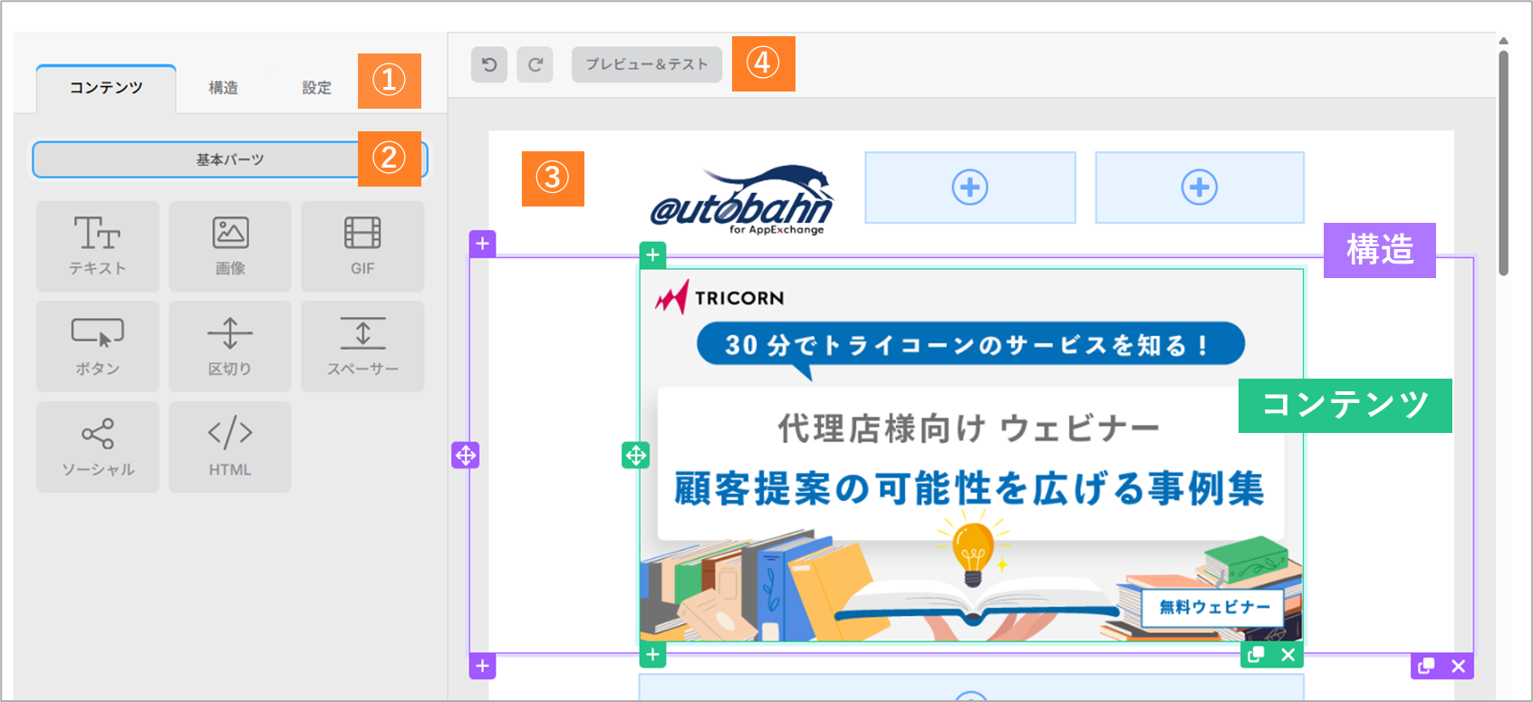
Task: Click the redo arrow button
Action: (535, 64)
